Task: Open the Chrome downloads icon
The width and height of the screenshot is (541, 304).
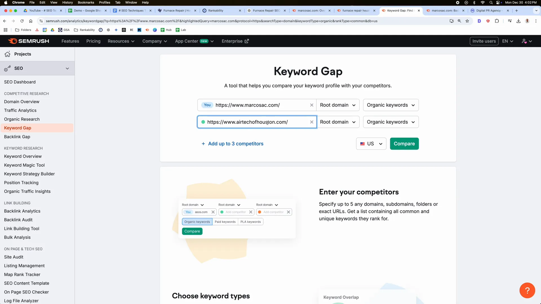Action: [518, 21]
